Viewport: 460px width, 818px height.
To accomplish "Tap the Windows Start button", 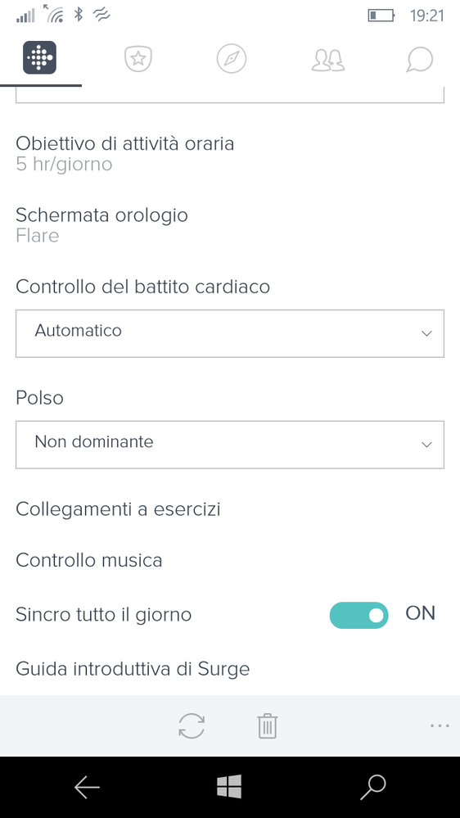I will tap(229, 787).
